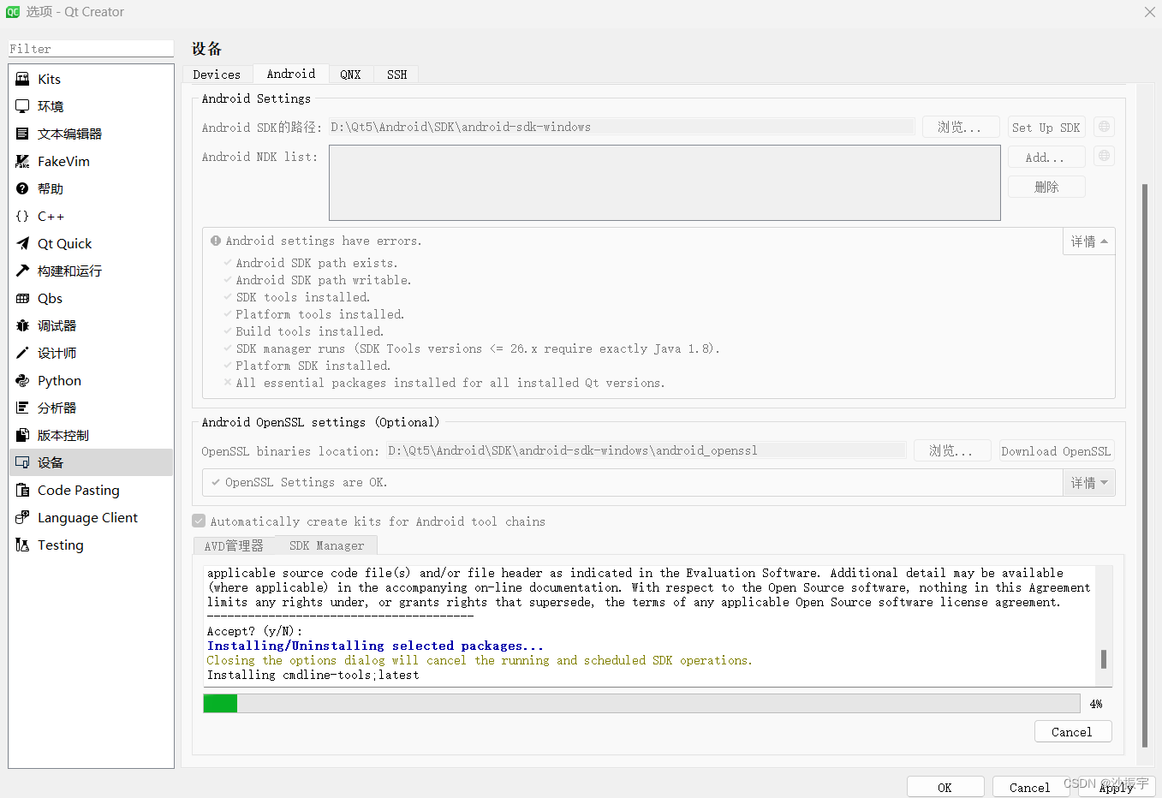Browse for OpenSSL binaries location
This screenshot has height=798, width=1162.
point(952,450)
